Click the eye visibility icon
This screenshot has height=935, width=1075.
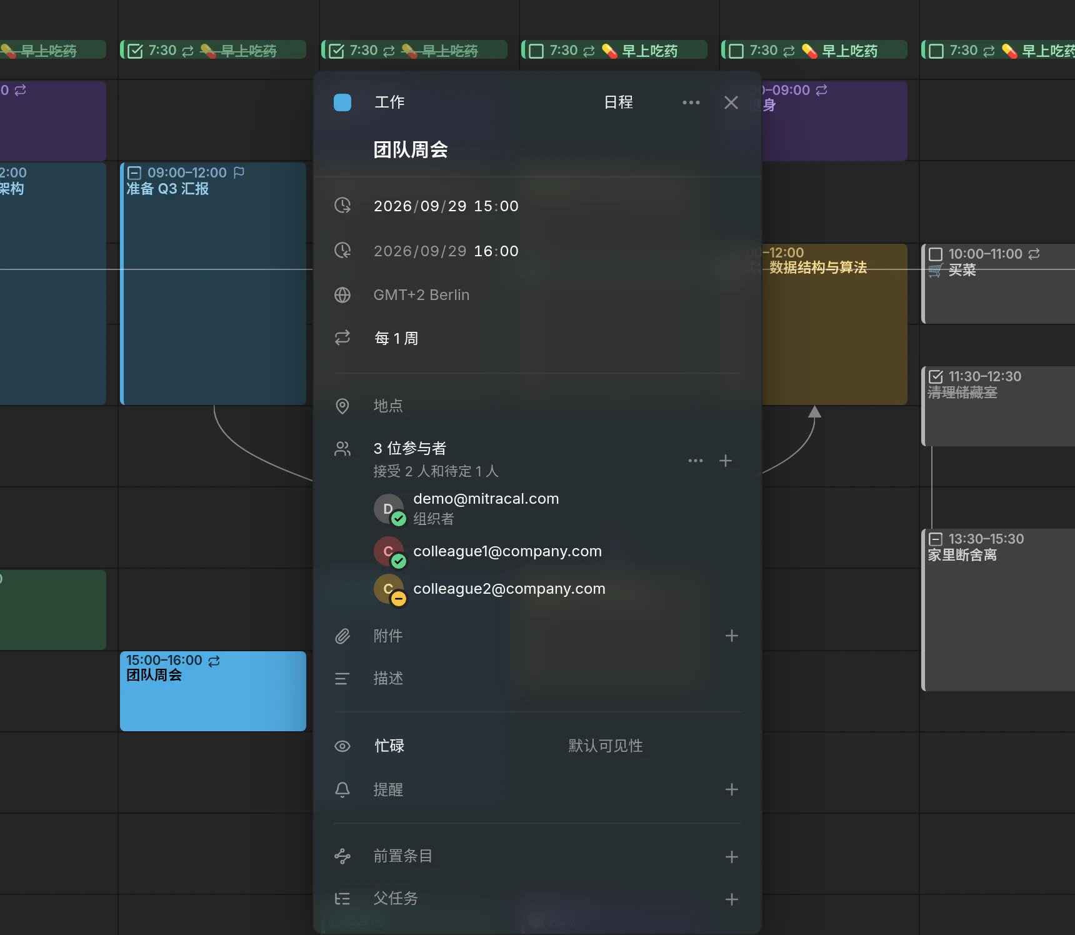[342, 746]
